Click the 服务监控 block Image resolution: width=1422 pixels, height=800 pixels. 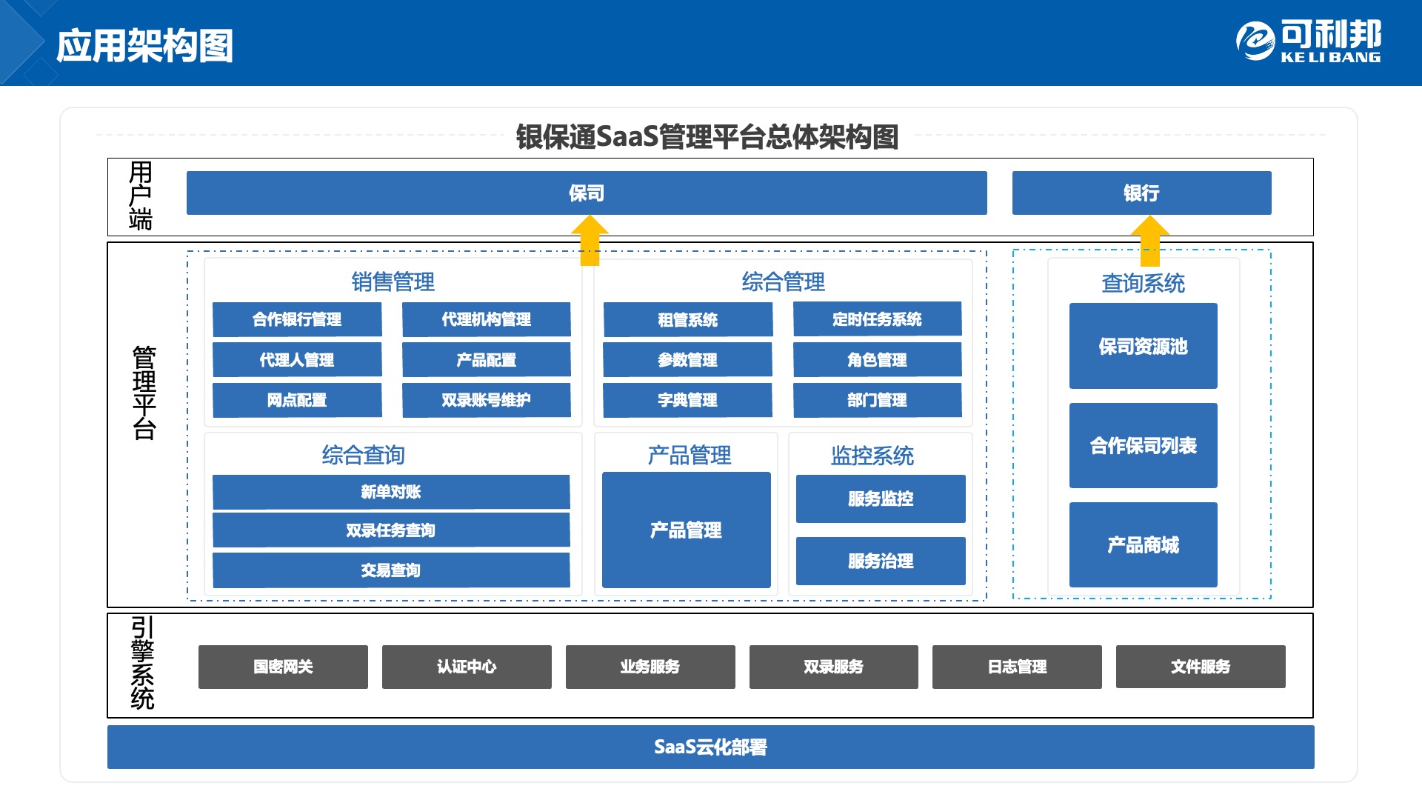click(880, 499)
